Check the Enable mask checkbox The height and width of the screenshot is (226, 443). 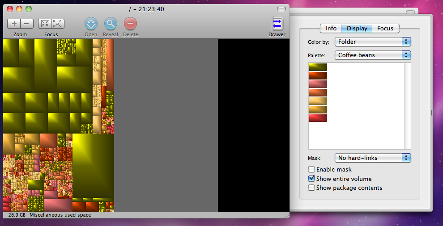[311, 169]
